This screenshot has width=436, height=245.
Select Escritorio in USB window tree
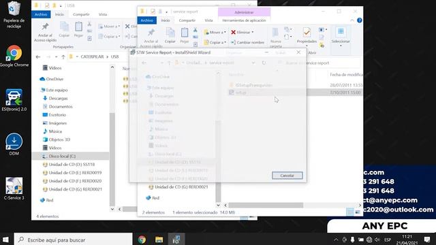coord(54,115)
